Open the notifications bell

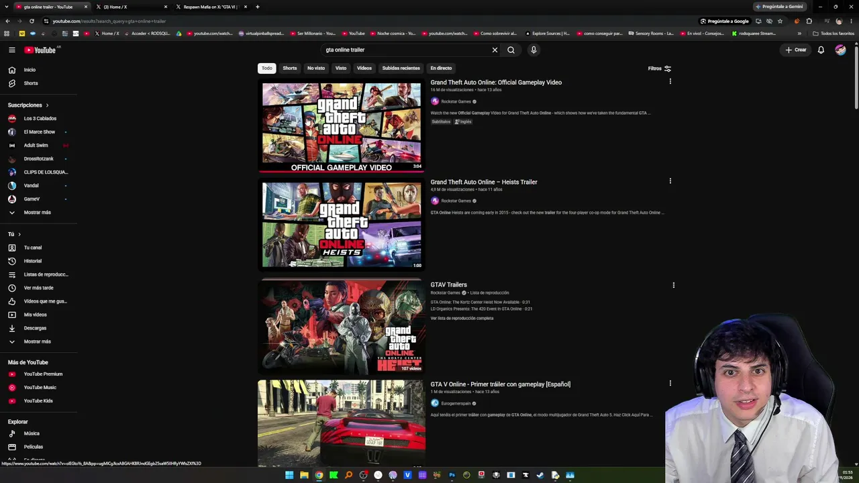point(821,50)
